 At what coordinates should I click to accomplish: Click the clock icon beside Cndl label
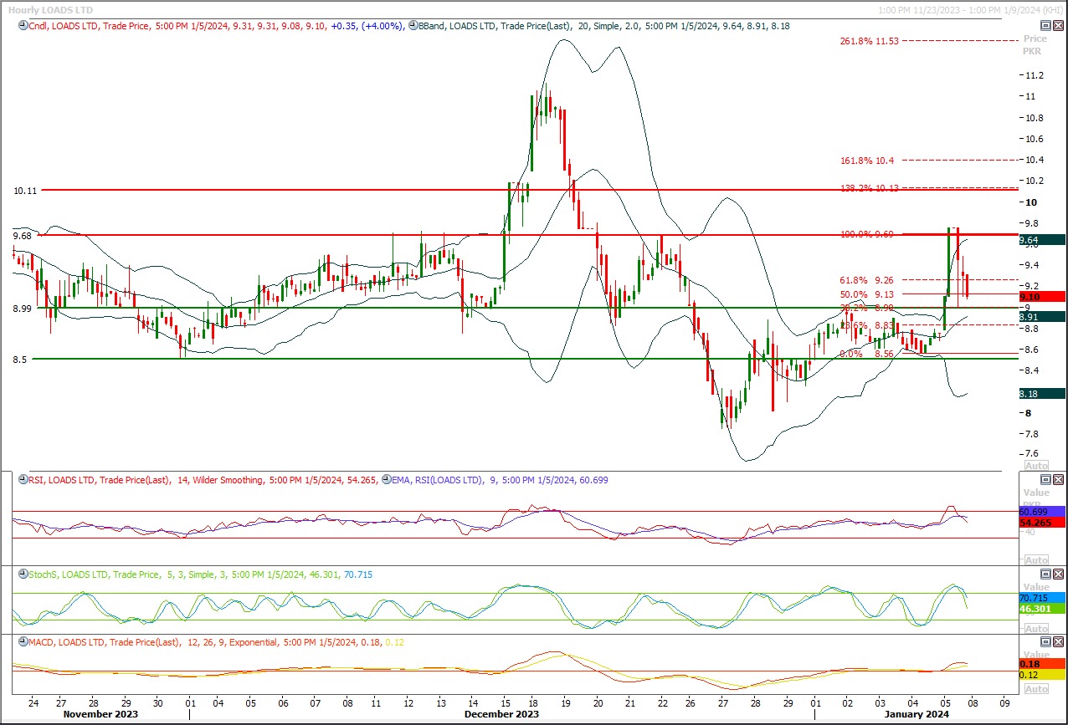tap(22, 26)
